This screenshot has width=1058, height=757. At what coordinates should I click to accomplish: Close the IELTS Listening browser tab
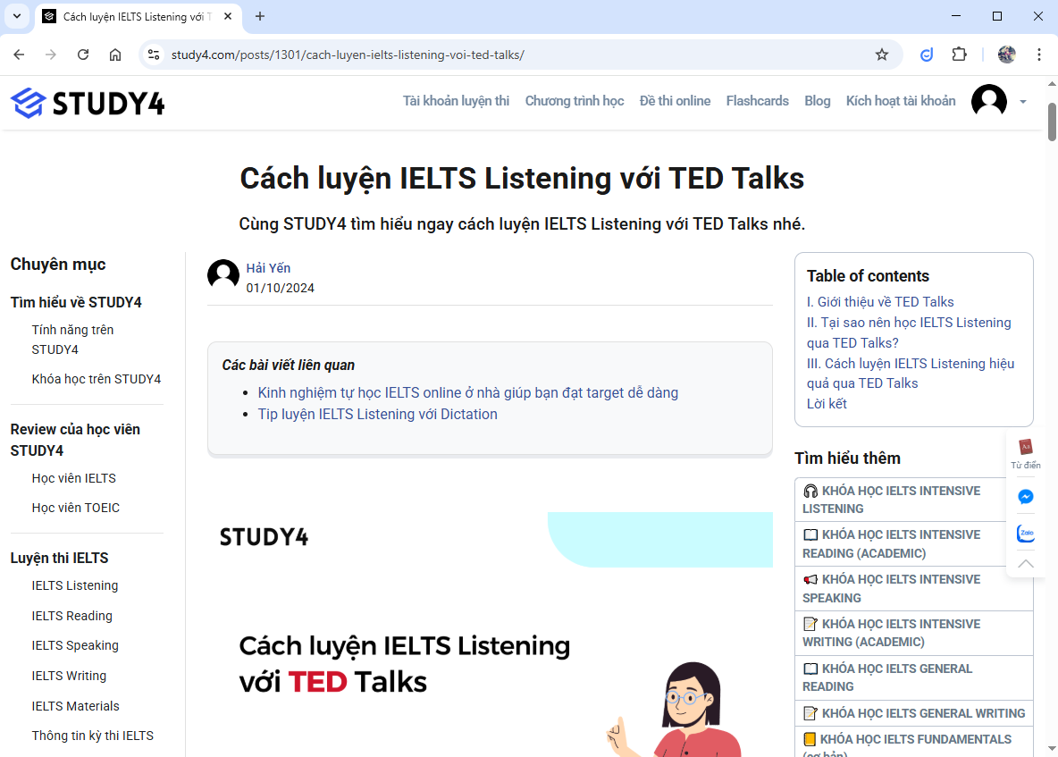[x=228, y=16]
